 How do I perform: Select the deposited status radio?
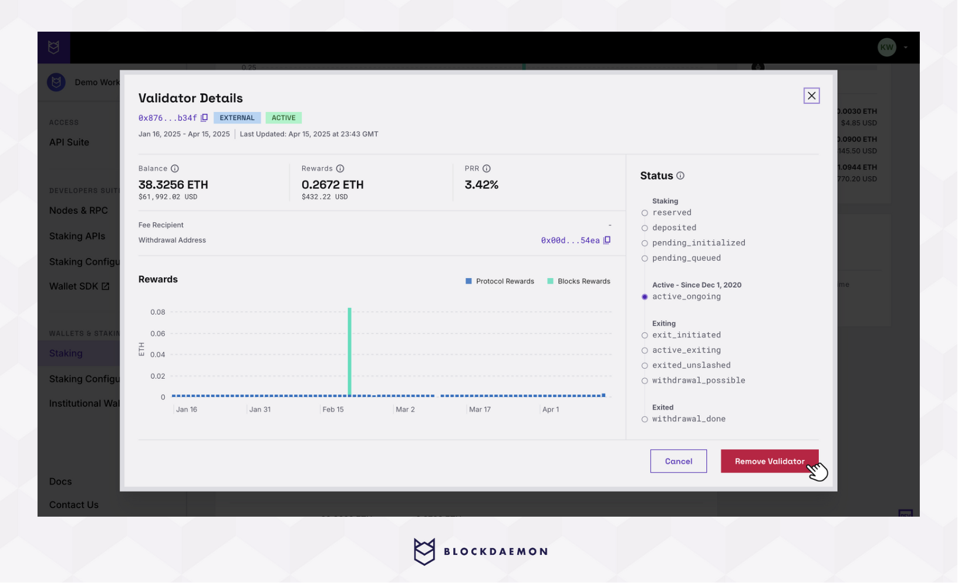645,228
